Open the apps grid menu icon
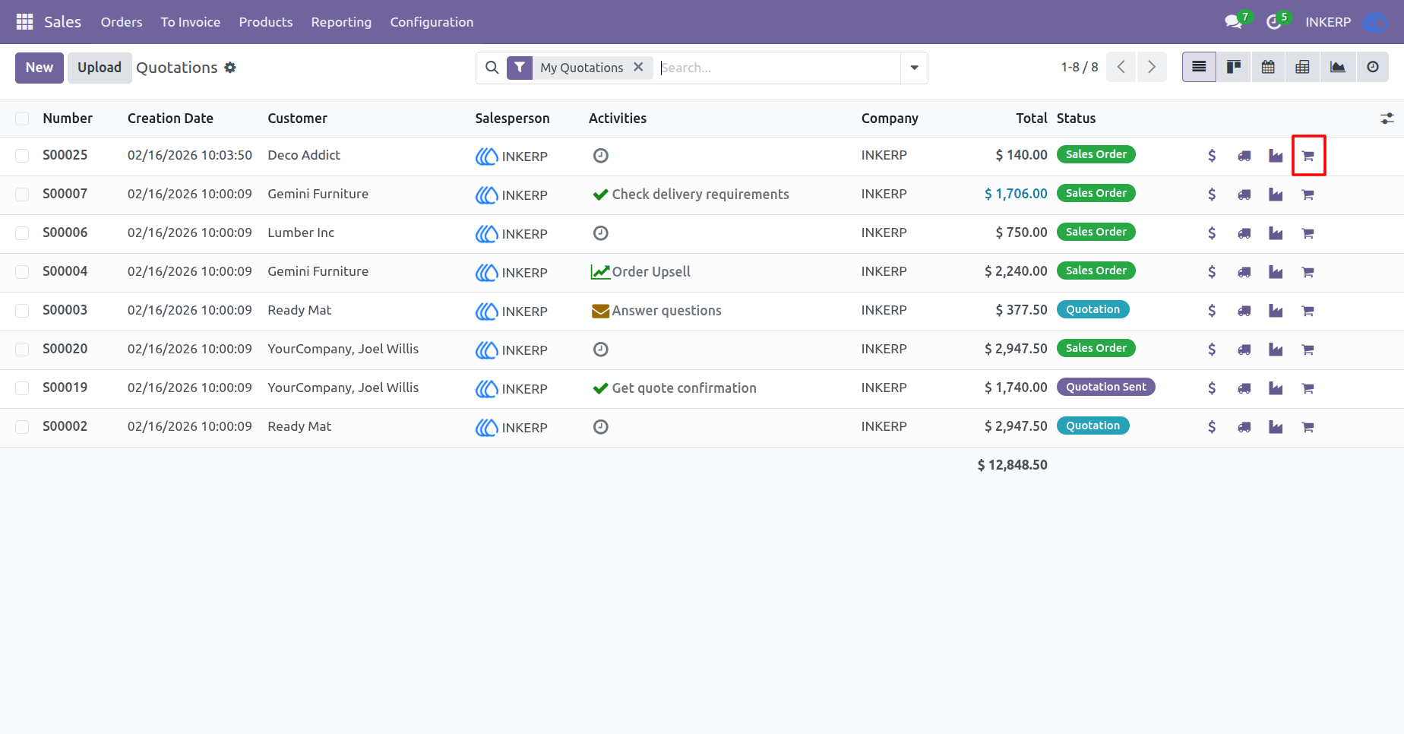 24,22
